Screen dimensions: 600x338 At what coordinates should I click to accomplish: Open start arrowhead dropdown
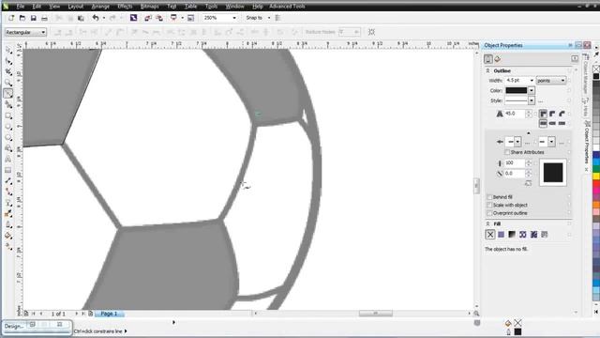(x=517, y=142)
